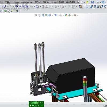Open the 迈迪工具集 menu
107x107 pixels.
[x=70, y=2]
